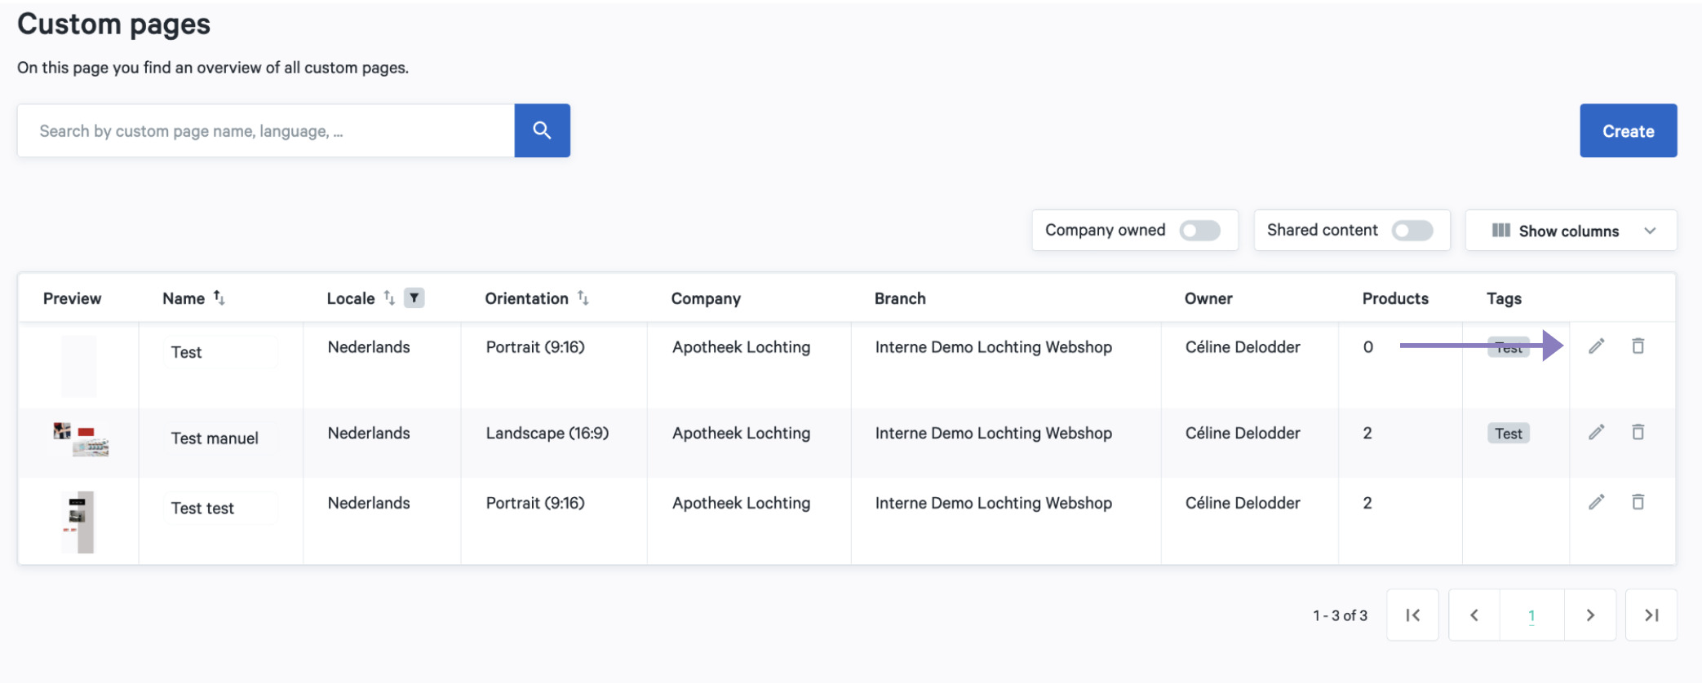Open the Locale filter funnel icon
Screen dimensions: 1702x683
coord(414,297)
